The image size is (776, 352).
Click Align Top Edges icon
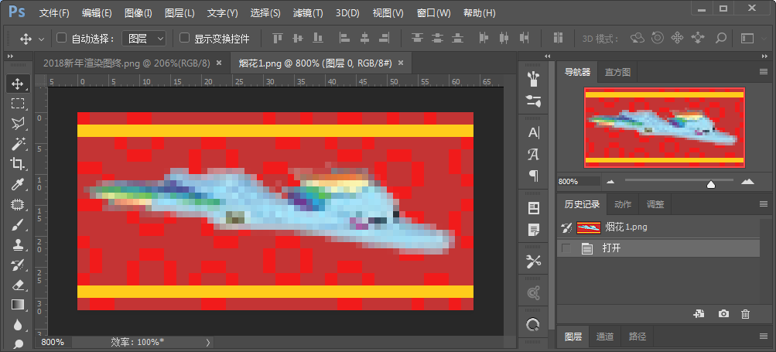pos(278,38)
